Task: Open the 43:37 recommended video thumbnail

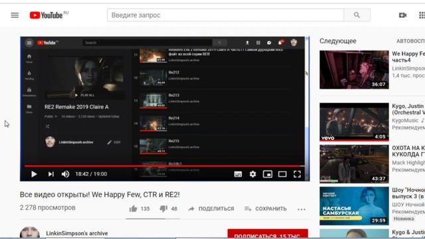Action: click(x=354, y=164)
